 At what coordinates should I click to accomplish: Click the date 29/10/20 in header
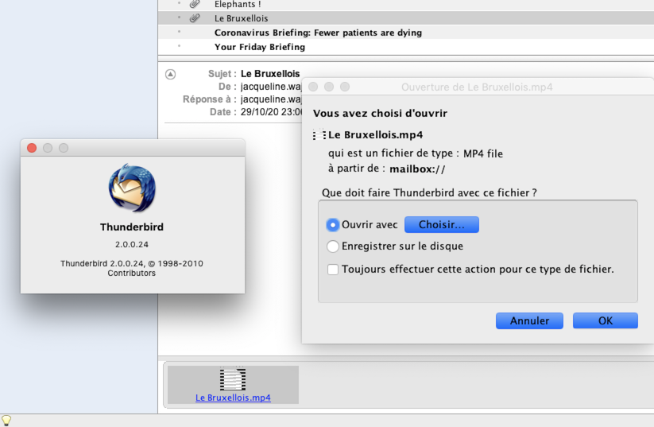(x=271, y=112)
